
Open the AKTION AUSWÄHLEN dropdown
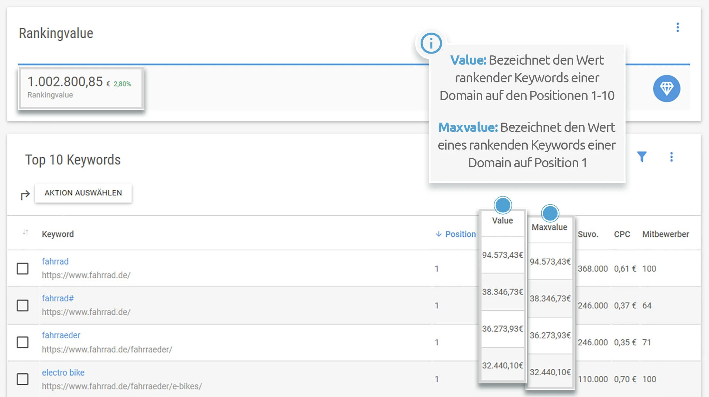pos(83,193)
